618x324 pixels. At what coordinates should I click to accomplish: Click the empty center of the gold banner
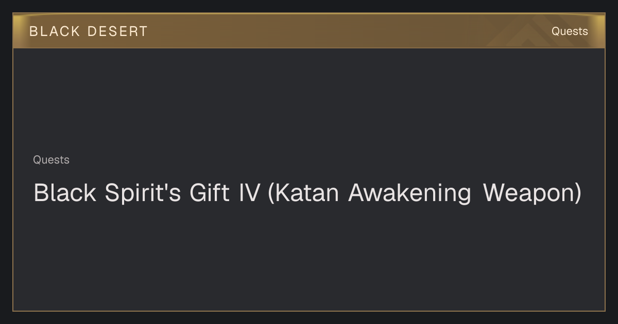pyautogui.click(x=309, y=31)
